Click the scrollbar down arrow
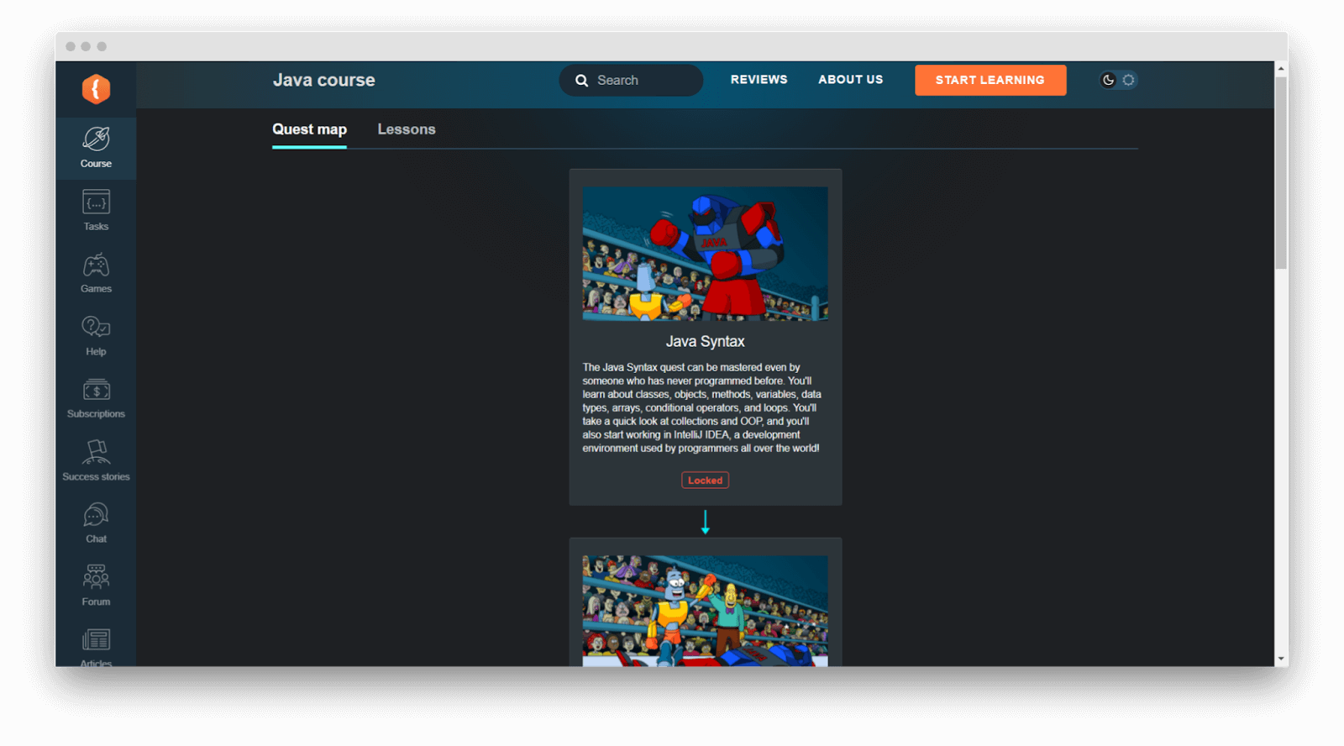This screenshot has height=746, width=1344. pos(1281,659)
